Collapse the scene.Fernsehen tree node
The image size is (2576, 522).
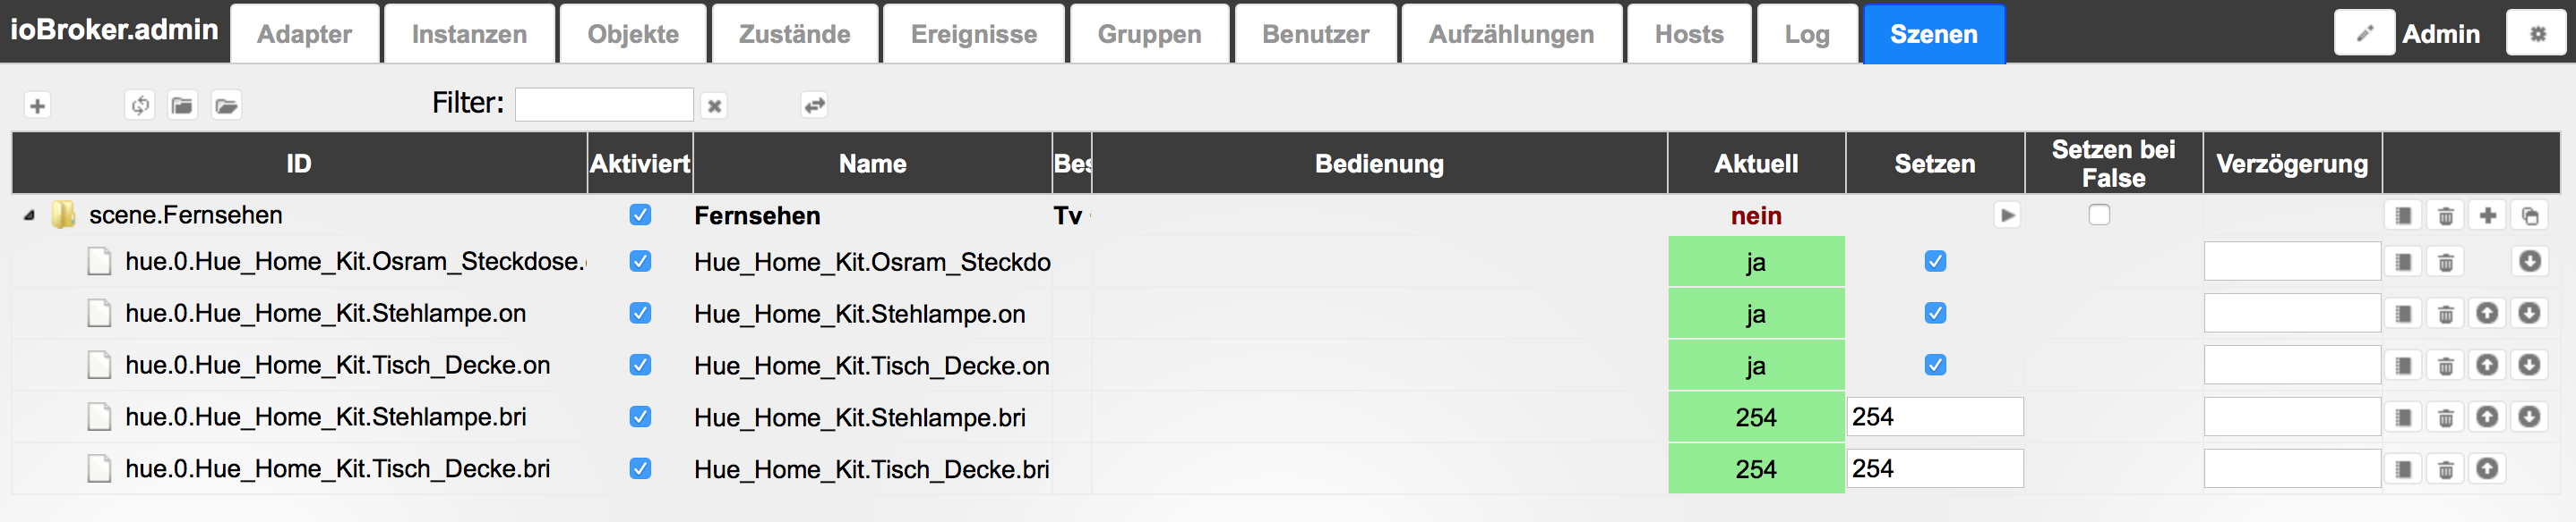coord(29,215)
